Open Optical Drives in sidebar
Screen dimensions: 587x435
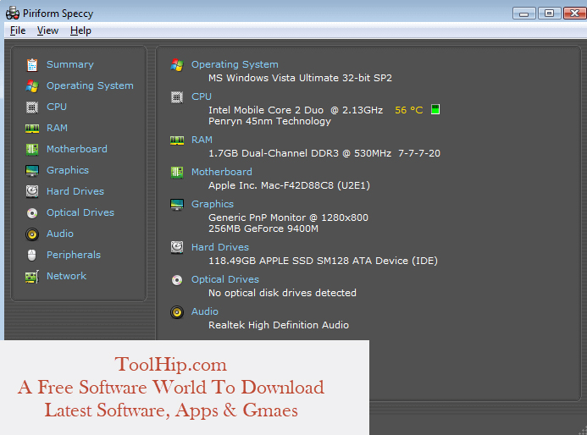coord(80,212)
